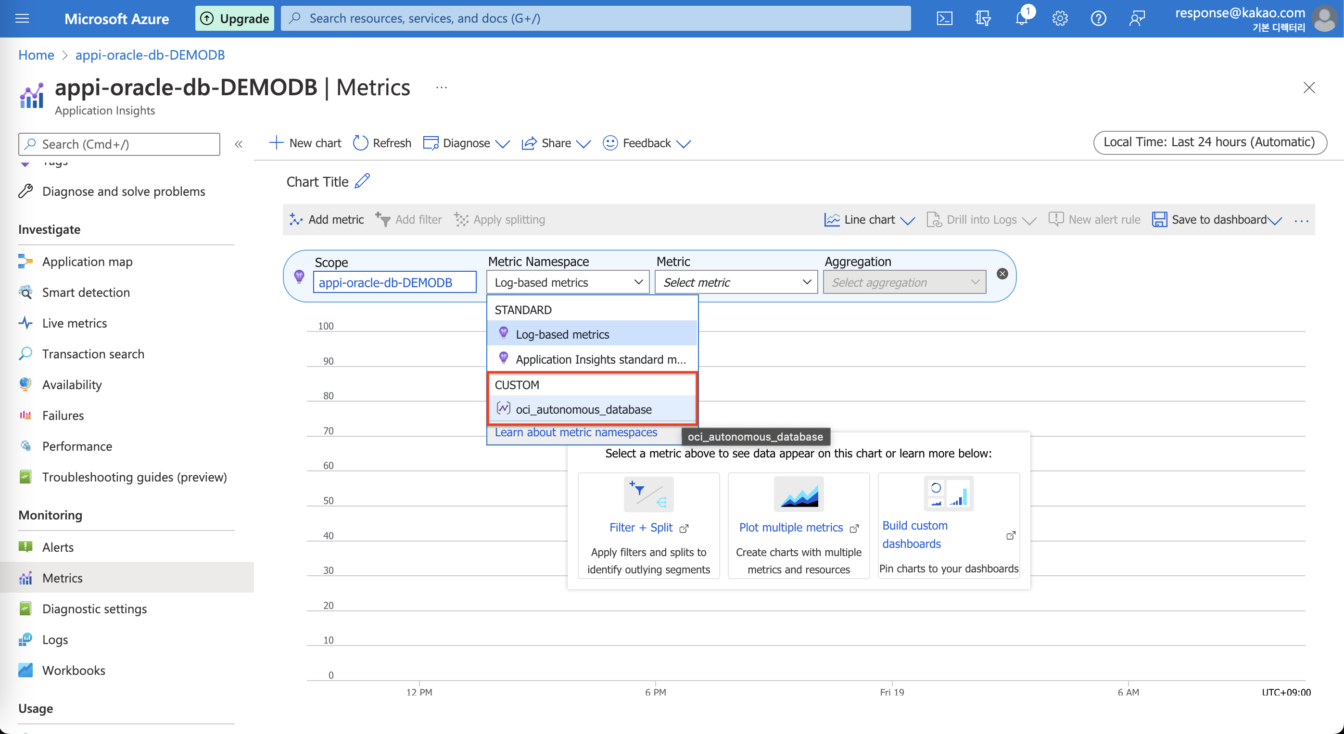Image resolution: width=1344 pixels, height=734 pixels.
Task: Open the help question mark
Action: tap(1098, 19)
